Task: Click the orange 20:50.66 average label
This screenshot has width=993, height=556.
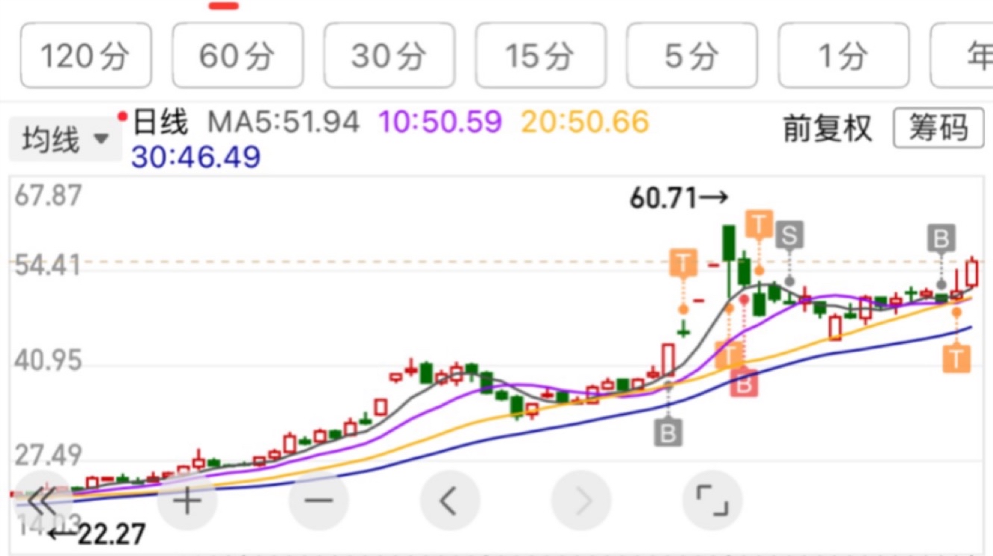Action: coord(585,122)
